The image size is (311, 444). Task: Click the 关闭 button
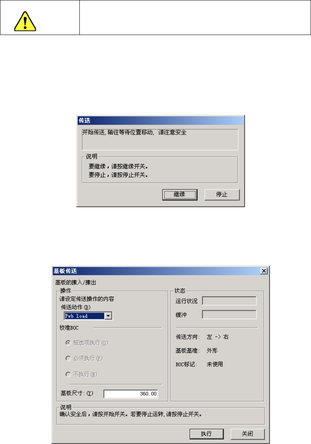coord(247,434)
